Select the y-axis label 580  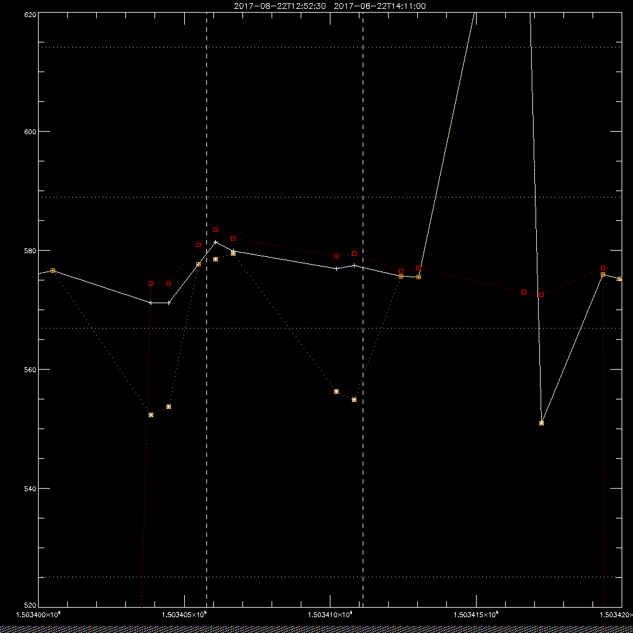tap(30, 250)
